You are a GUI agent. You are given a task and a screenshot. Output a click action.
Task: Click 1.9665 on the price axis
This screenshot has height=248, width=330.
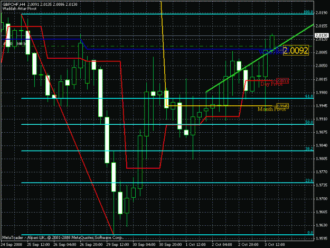coord(322,212)
